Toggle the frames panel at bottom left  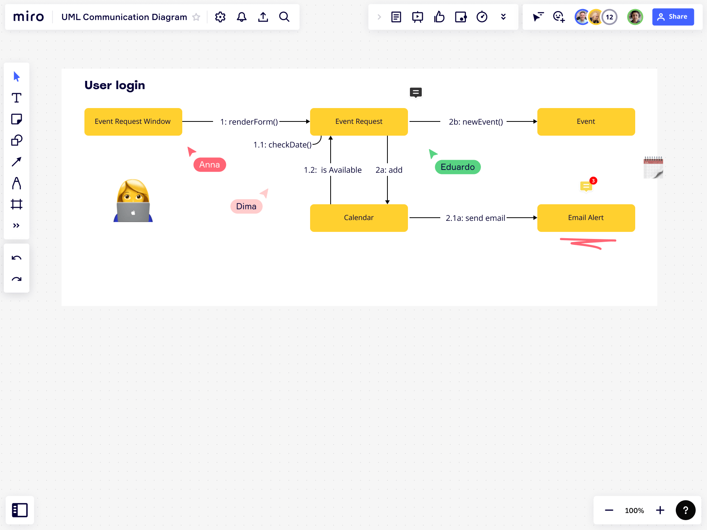point(20,510)
